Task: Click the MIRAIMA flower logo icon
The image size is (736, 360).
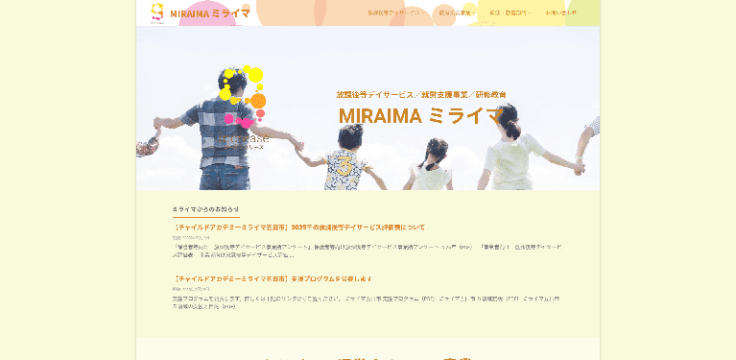Action: pos(156,12)
